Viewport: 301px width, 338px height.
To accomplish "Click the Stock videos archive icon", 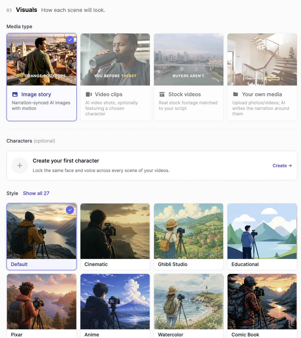I will click(162, 94).
